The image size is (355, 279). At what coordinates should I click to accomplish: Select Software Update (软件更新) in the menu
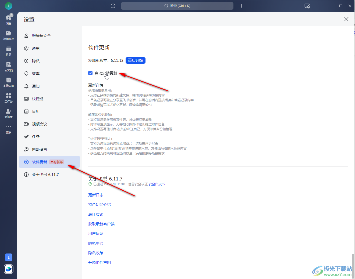tap(49, 162)
